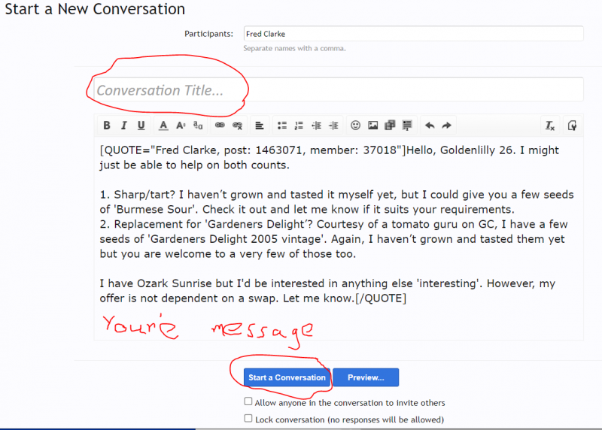The image size is (602, 430).
Task: Create an ordered numbered list
Action: click(x=299, y=126)
